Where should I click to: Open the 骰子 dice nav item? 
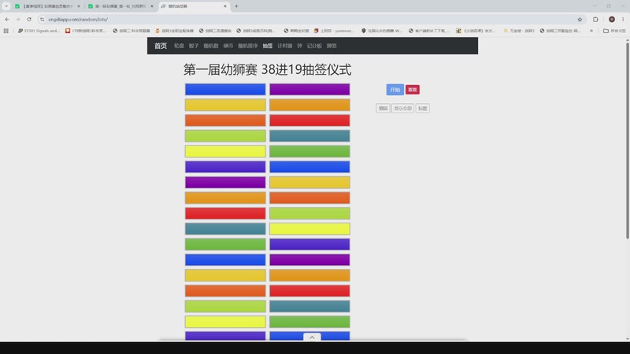pos(194,46)
